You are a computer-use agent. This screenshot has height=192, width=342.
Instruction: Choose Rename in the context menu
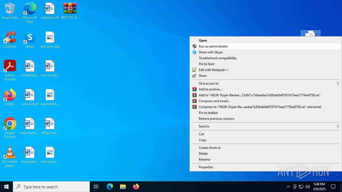pyautogui.click(x=266, y=159)
